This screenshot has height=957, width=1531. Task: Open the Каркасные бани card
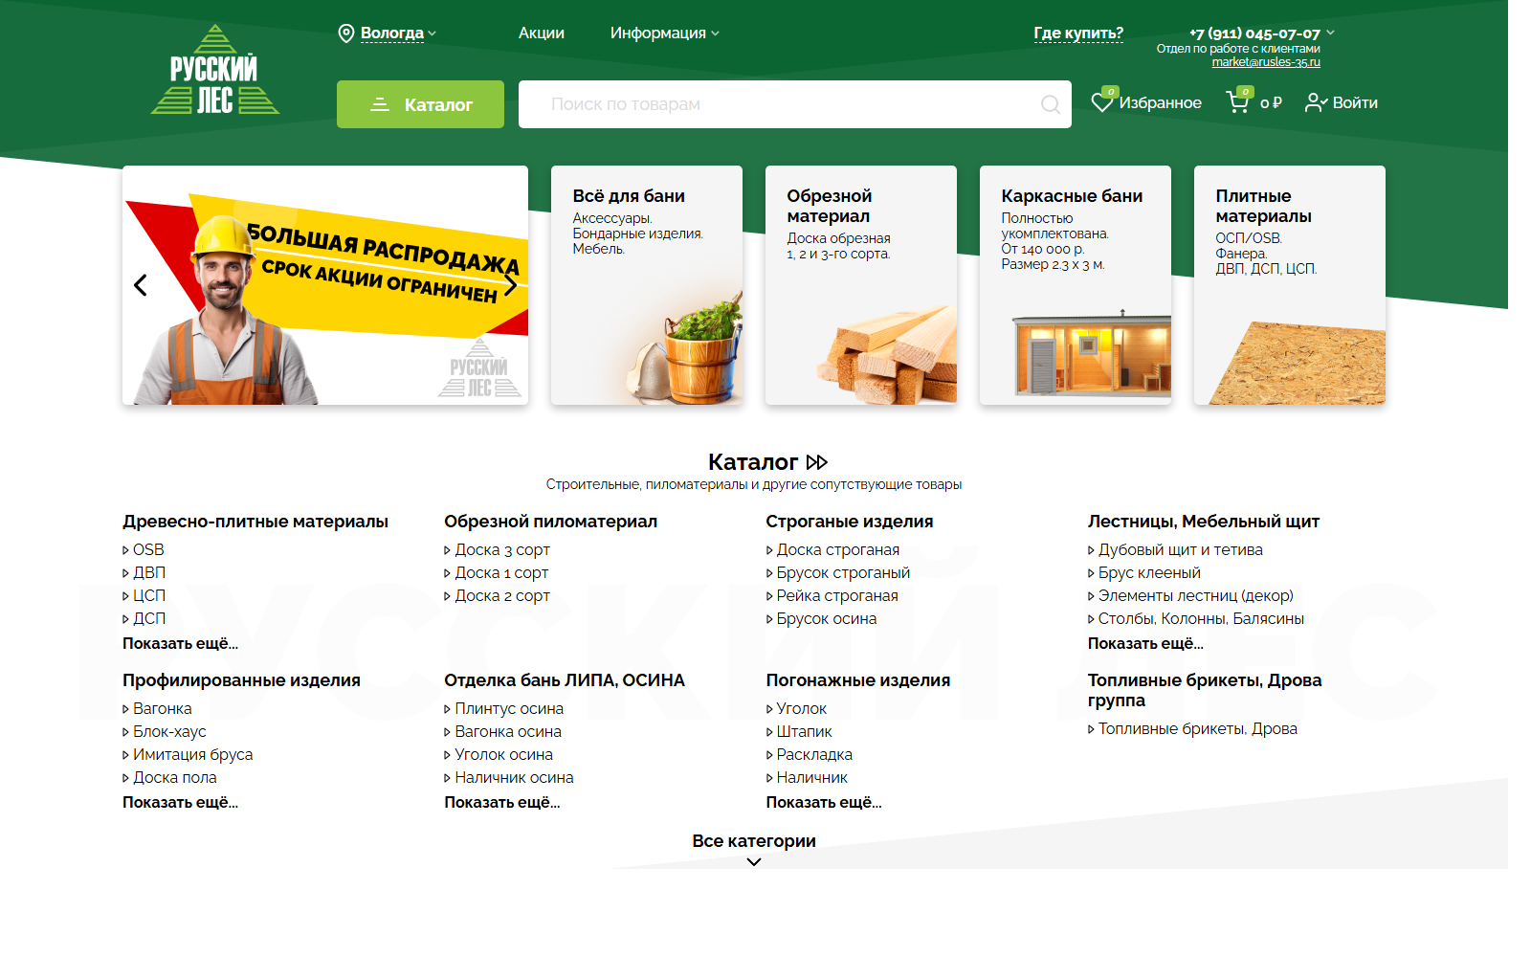[1076, 285]
